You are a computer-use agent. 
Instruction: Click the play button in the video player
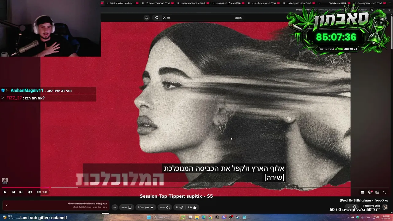tap(5, 192)
